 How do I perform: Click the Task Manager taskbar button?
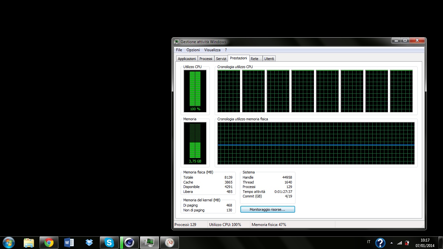(150, 243)
